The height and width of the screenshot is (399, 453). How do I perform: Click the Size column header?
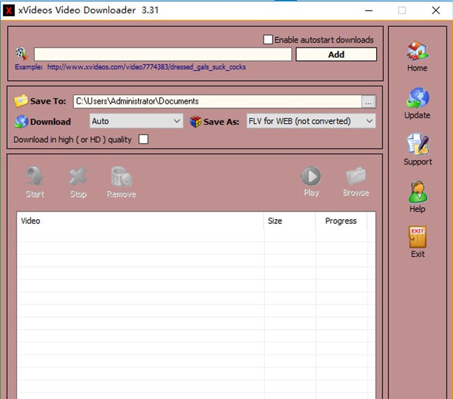(x=275, y=221)
